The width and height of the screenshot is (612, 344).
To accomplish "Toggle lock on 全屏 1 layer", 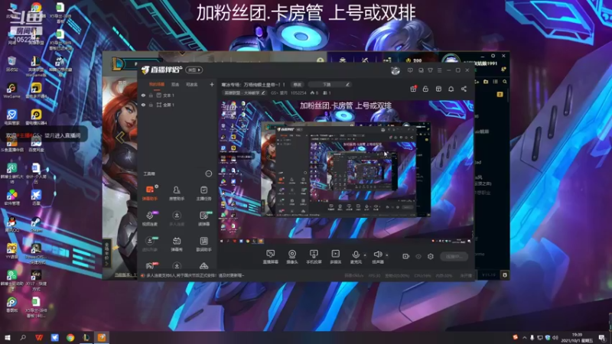I will (x=151, y=105).
